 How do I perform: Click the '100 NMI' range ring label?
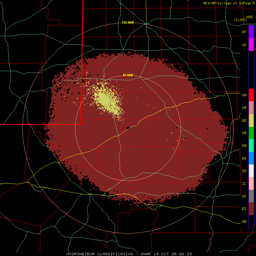(128, 22)
